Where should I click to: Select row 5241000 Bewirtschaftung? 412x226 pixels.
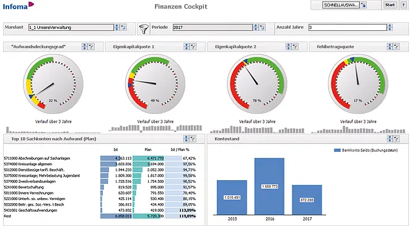click(x=100, y=187)
